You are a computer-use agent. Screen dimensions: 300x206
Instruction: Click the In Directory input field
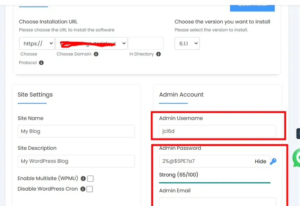(146, 43)
